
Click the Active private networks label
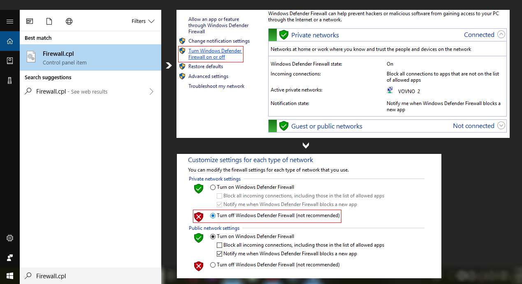(x=297, y=90)
